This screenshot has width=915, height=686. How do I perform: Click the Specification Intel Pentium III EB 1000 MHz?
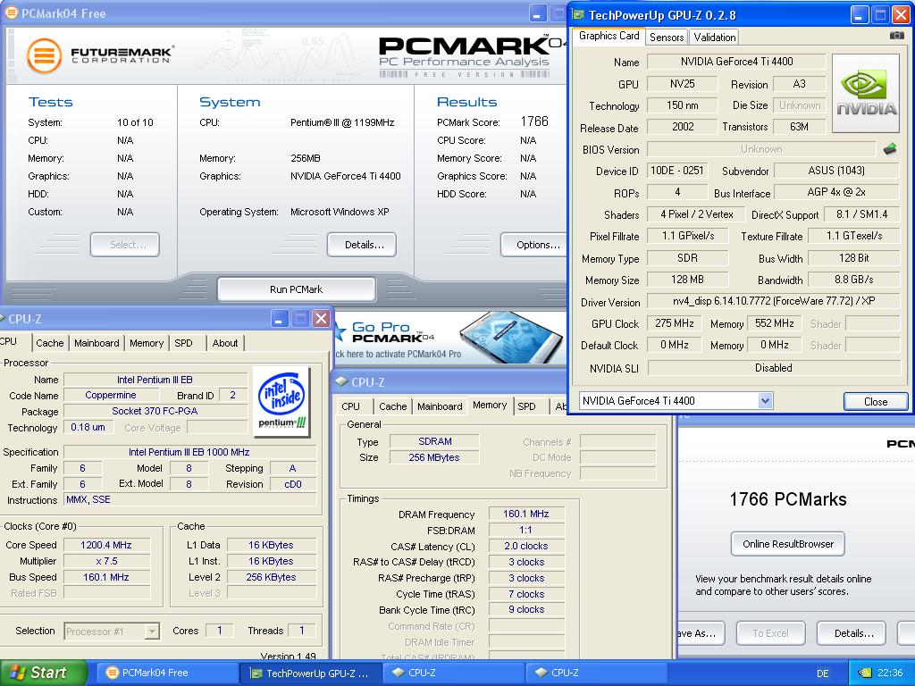tap(189, 452)
